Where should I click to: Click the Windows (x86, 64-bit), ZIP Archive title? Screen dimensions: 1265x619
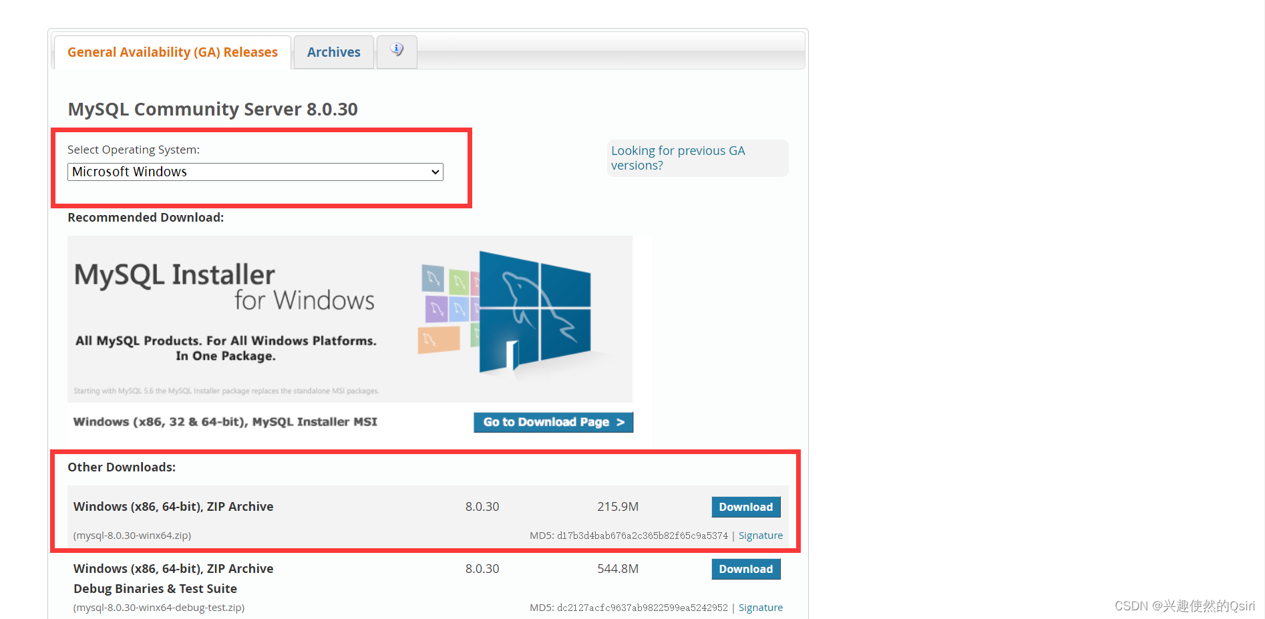(x=173, y=506)
